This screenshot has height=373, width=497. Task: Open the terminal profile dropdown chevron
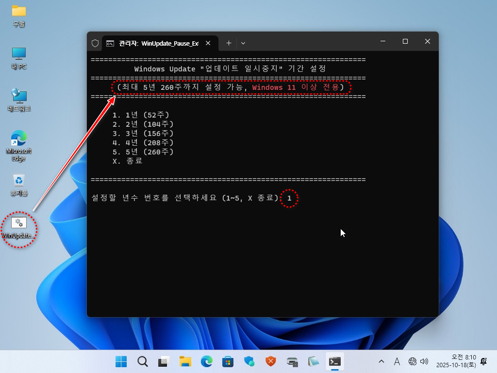tap(243, 43)
